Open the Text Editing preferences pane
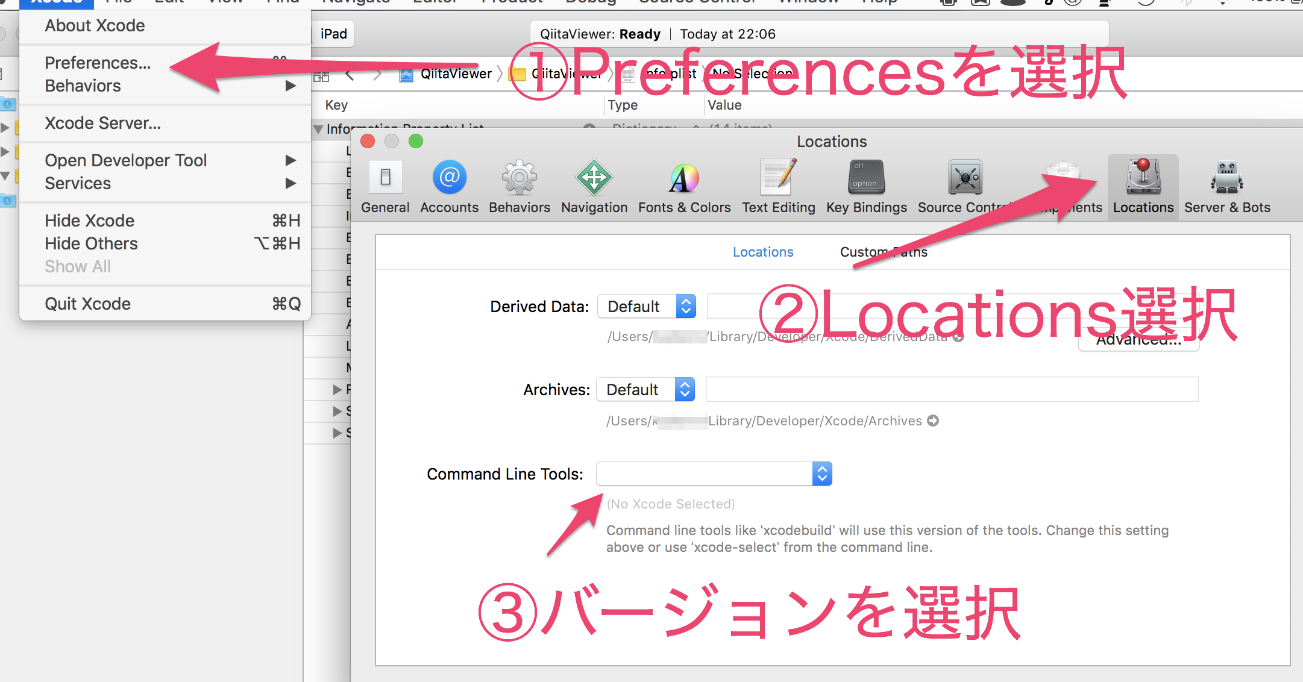The width and height of the screenshot is (1303, 682). pos(778,187)
